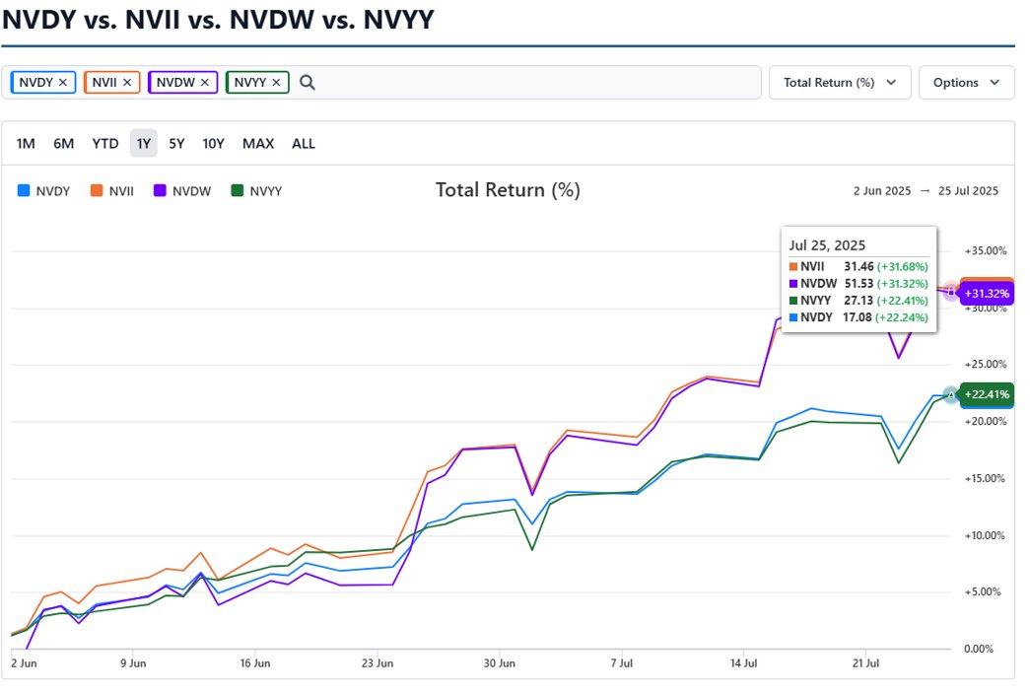Click the 25 Jul 2025 end date
Image resolution: width=1030 pixels, height=692 pixels.
pos(968,191)
